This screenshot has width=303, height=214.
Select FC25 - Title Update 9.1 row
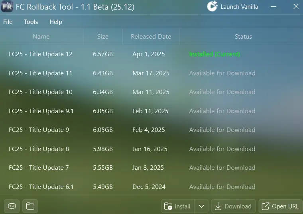click(151, 111)
